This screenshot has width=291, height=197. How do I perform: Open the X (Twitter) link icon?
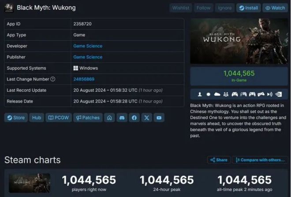147,118
